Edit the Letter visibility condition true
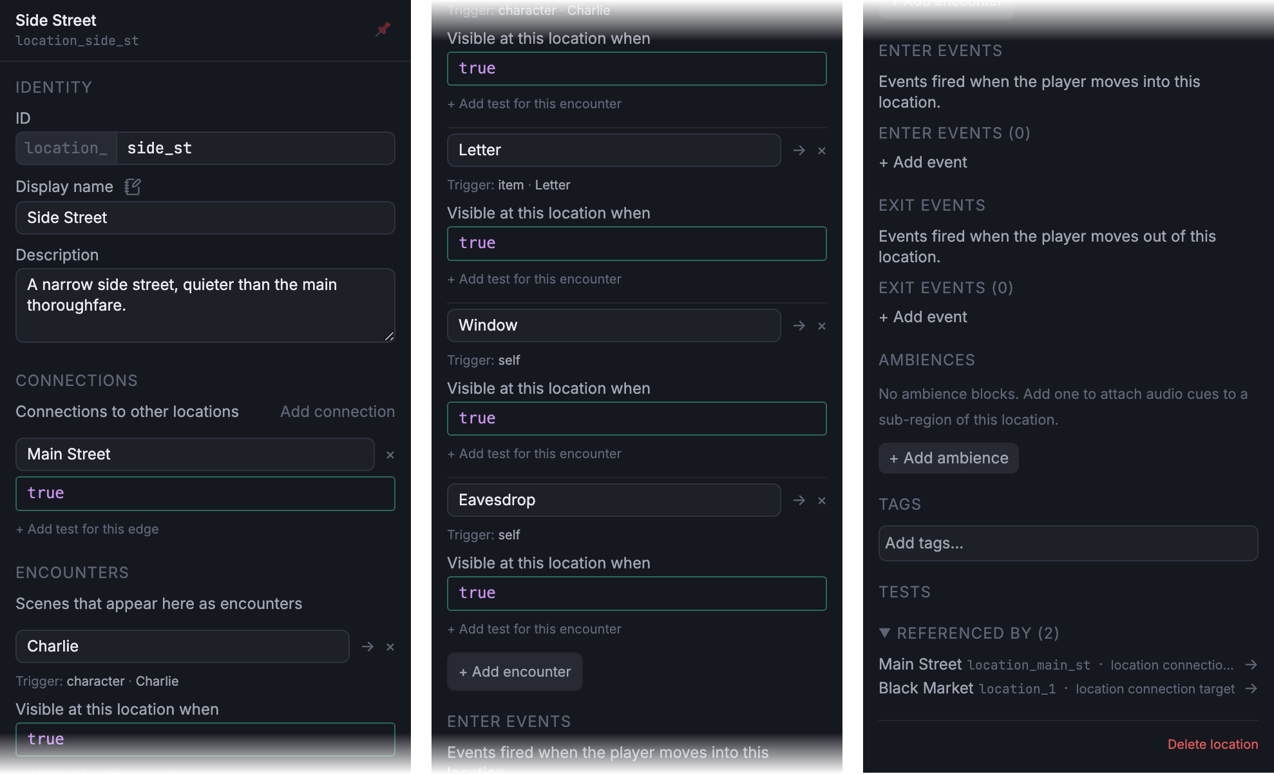The image size is (1274, 774). point(637,244)
